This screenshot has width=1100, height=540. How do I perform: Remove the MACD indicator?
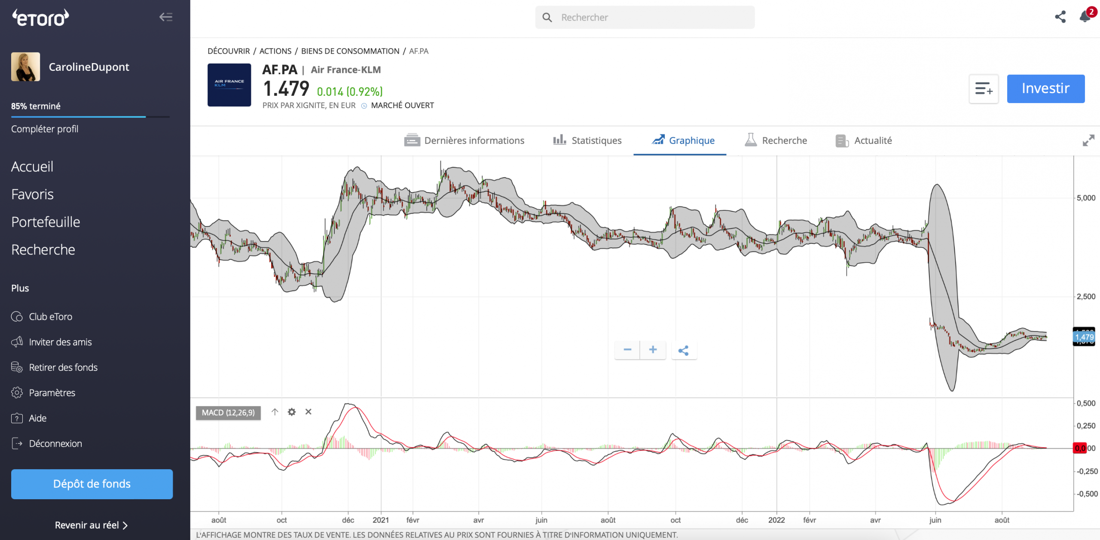[x=309, y=412]
